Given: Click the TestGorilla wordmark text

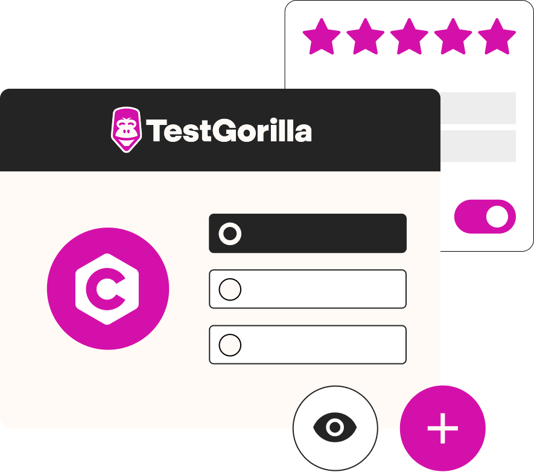Looking at the screenshot, I should coord(229,130).
